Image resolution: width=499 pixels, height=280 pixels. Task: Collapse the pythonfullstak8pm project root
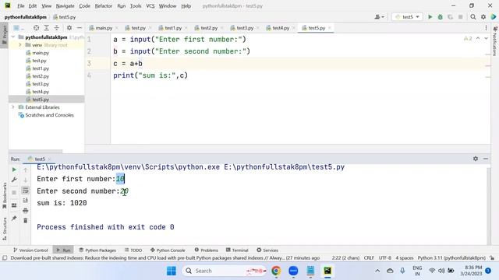pos(13,37)
